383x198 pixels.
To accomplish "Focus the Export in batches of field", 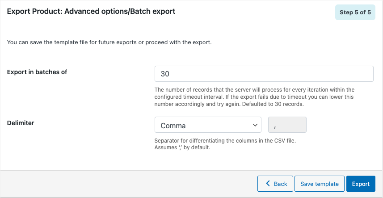I will 264,74.
